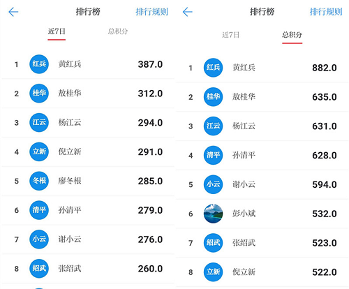The image size is (349, 289).
Task: Click the score 276.0
Action: (x=150, y=239)
